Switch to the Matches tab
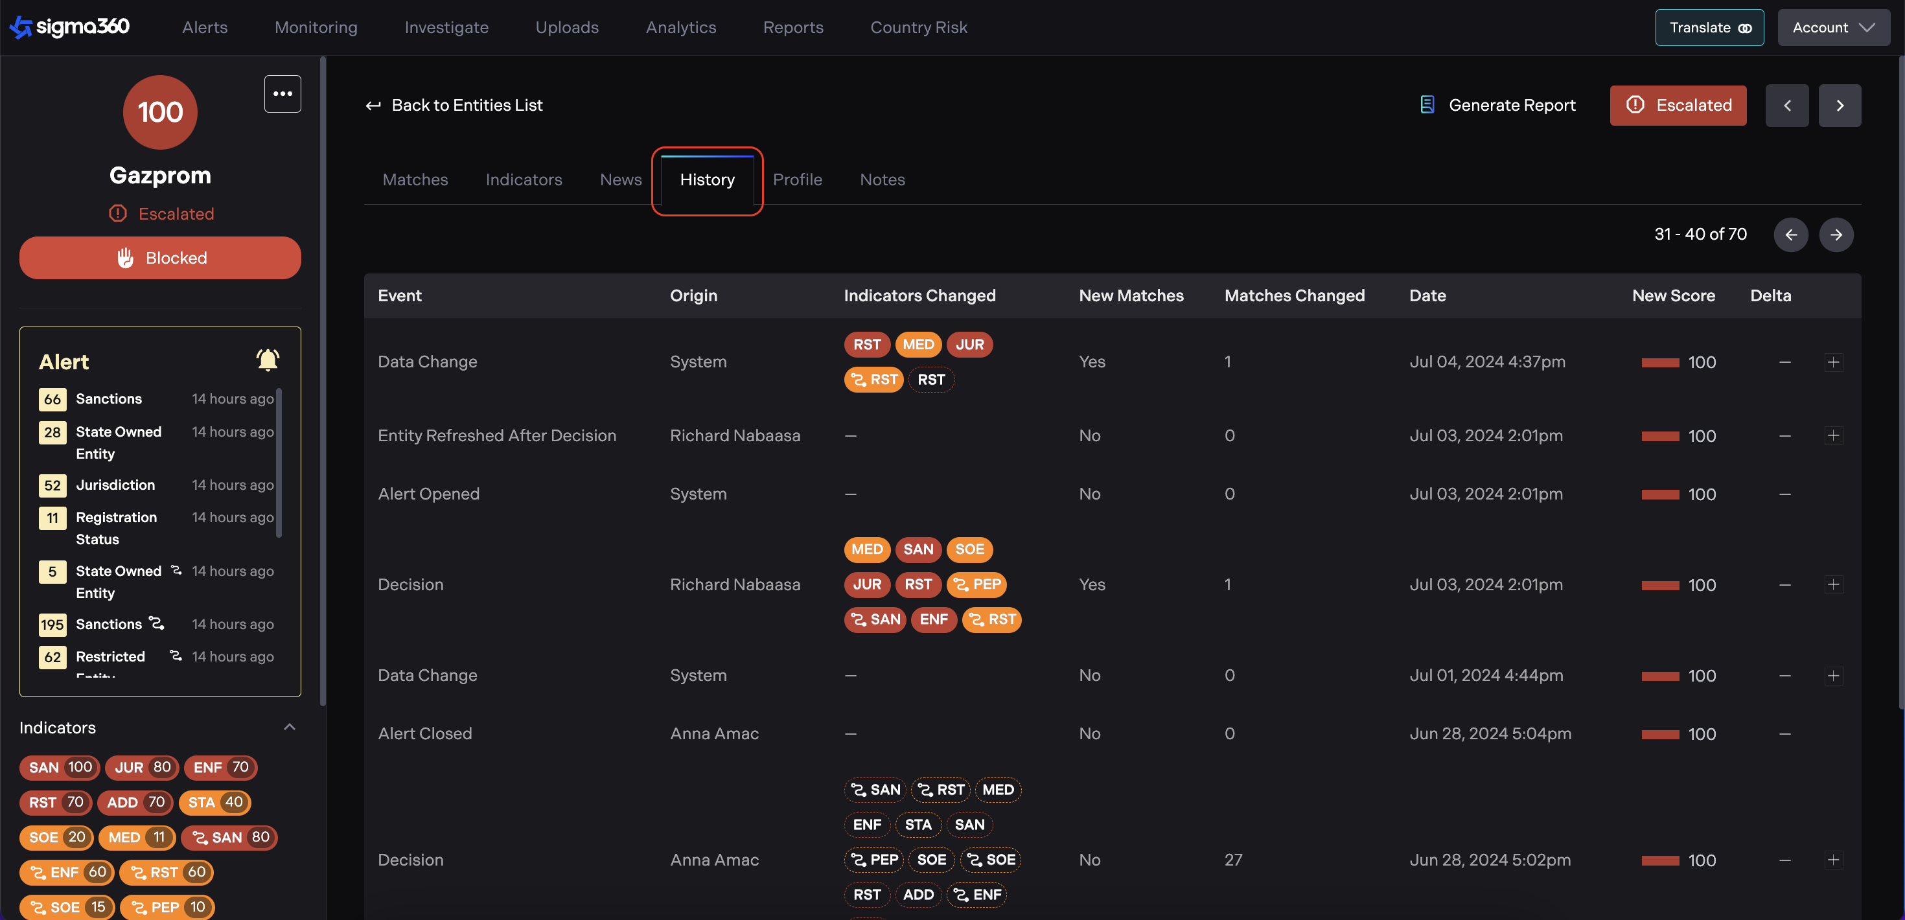 (415, 179)
